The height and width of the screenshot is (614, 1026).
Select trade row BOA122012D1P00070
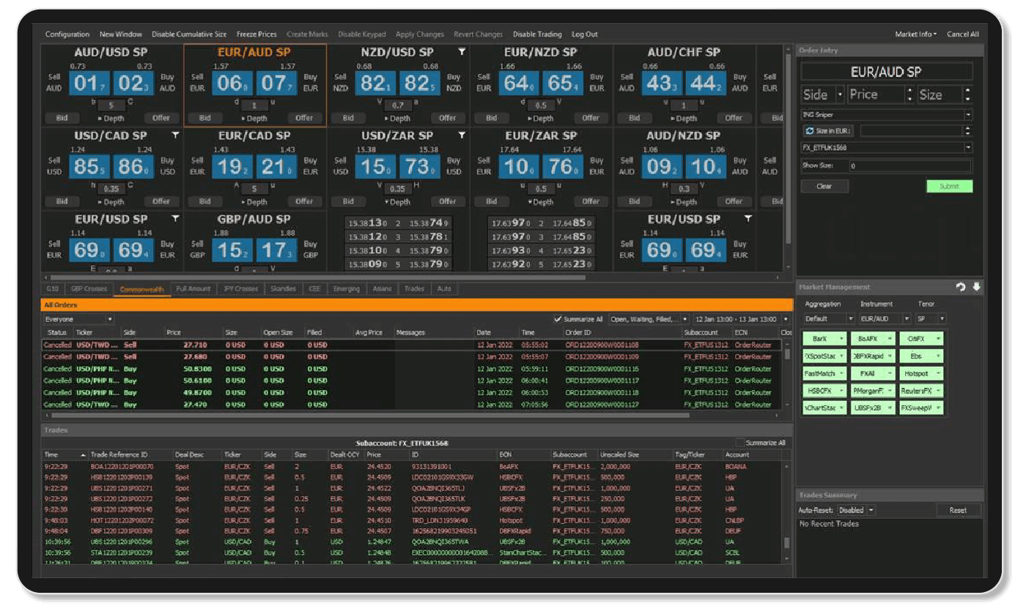coord(413,466)
